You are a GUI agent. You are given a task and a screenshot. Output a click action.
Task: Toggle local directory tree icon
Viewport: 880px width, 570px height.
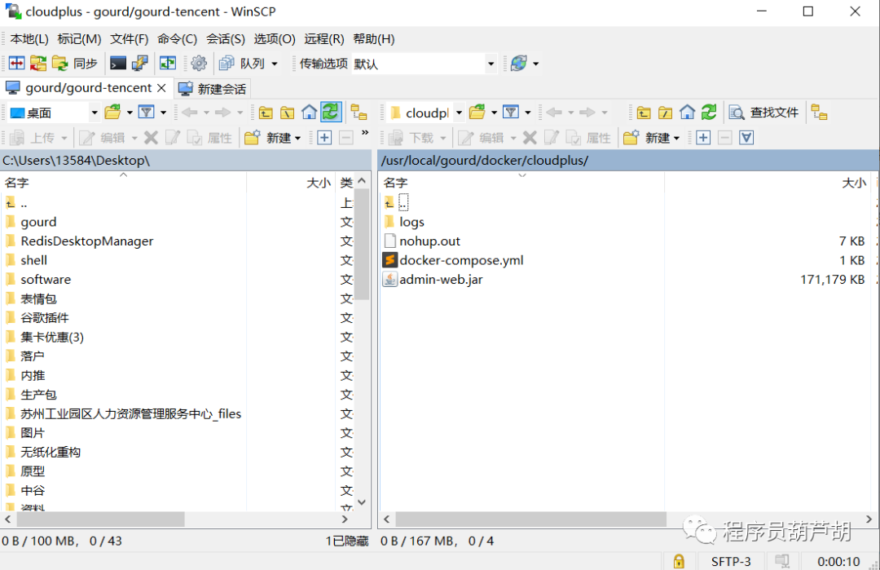coord(359,113)
